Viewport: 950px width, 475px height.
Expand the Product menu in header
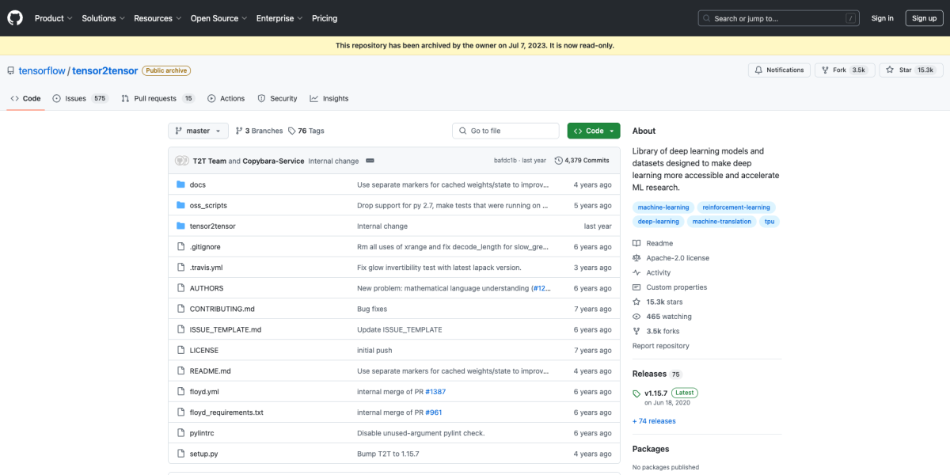click(x=53, y=18)
